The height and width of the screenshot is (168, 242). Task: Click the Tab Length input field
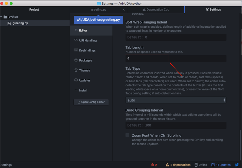(176, 58)
